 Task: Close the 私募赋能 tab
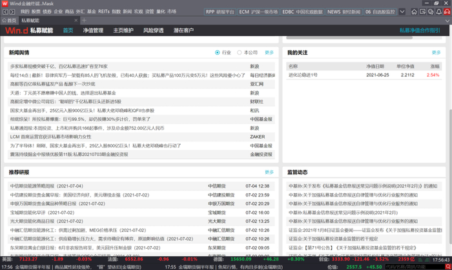[x=76, y=21]
